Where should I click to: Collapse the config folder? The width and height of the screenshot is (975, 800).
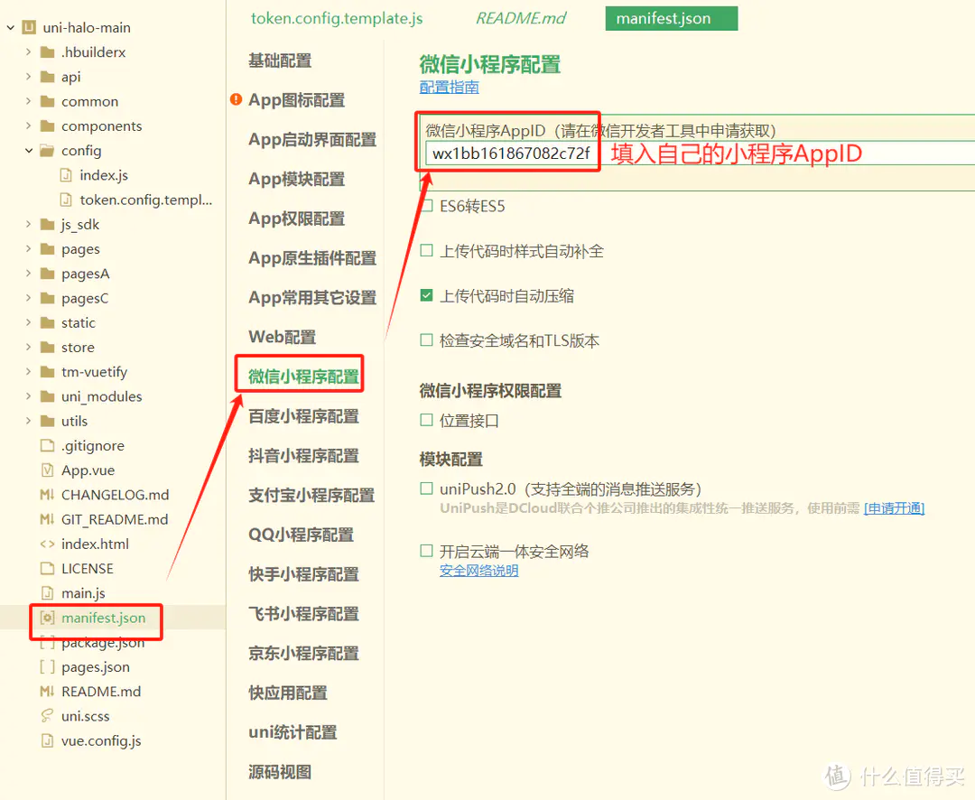pyautogui.click(x=29, y=151)
